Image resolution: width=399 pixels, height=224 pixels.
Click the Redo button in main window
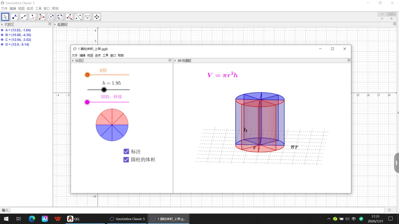coord(391,14)
